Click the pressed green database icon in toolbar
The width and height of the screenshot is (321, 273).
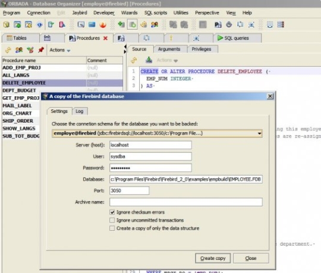[132, 25]
